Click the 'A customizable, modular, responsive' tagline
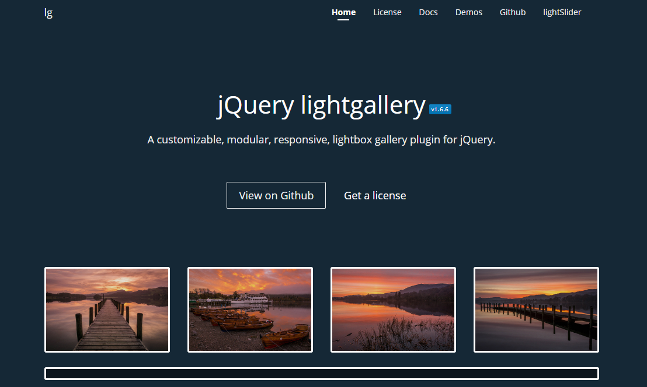 coord(321,140)
